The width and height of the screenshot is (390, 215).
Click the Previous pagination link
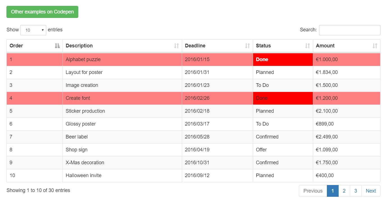[x=313, y=191]
